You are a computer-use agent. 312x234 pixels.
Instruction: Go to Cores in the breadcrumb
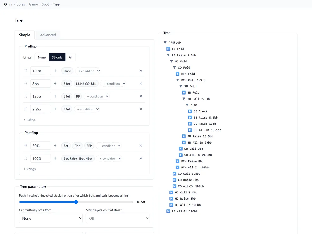coord(21,4)
